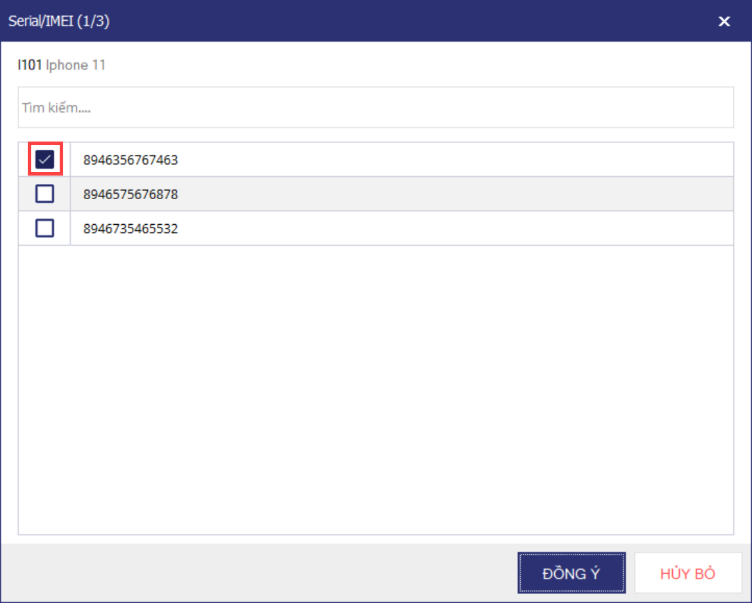The height and width of the screenshot is (603, 752).
Task: Tick the checkbox for serial 8946735465532
Action: pyautogui.click(x=44, y=228)
